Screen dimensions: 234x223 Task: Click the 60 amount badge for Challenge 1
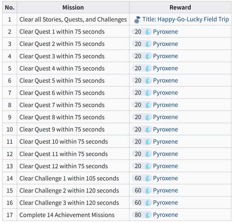pos(138,178)
